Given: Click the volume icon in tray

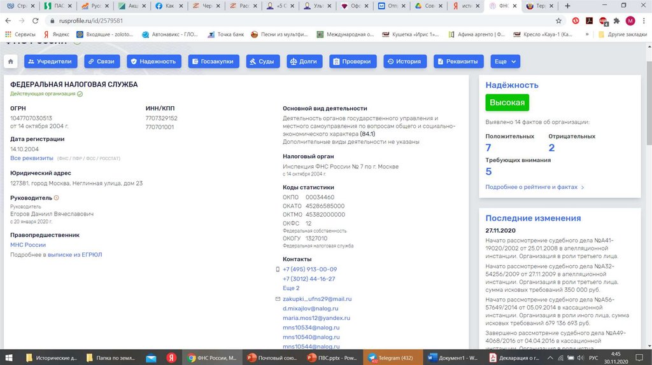Looking at the screenshot, I should tap(581, 357).
